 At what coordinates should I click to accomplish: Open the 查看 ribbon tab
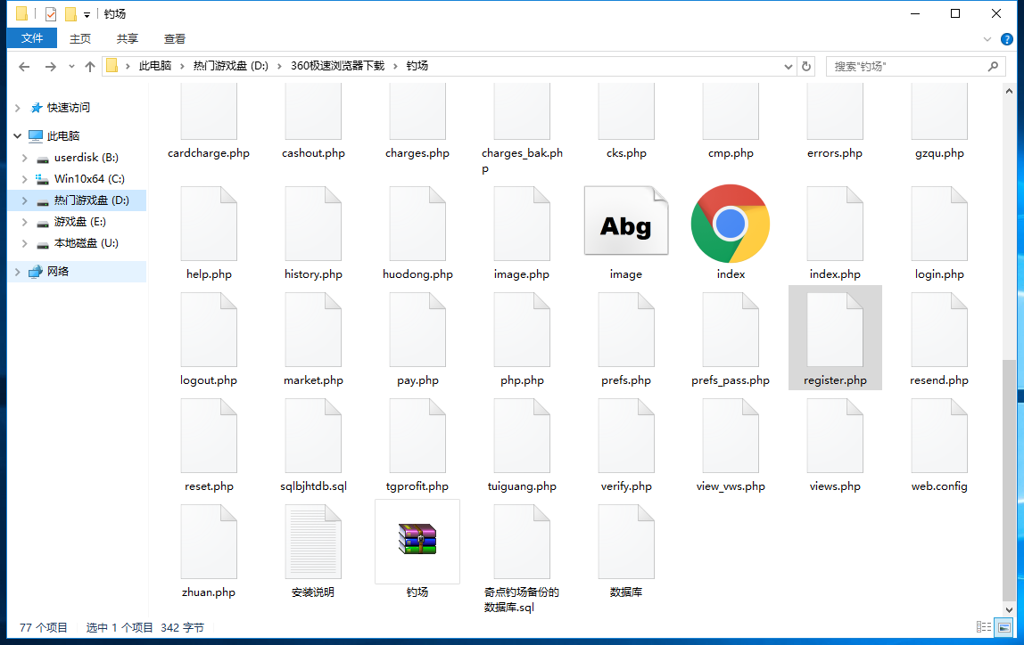pyautogui.click(x=175, y=38)
